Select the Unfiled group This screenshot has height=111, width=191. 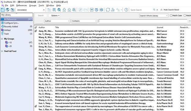coord(17,30)
